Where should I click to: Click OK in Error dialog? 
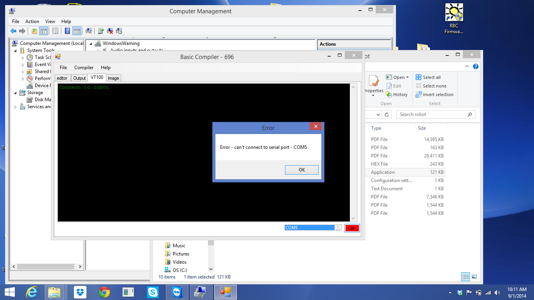(301, 170)
